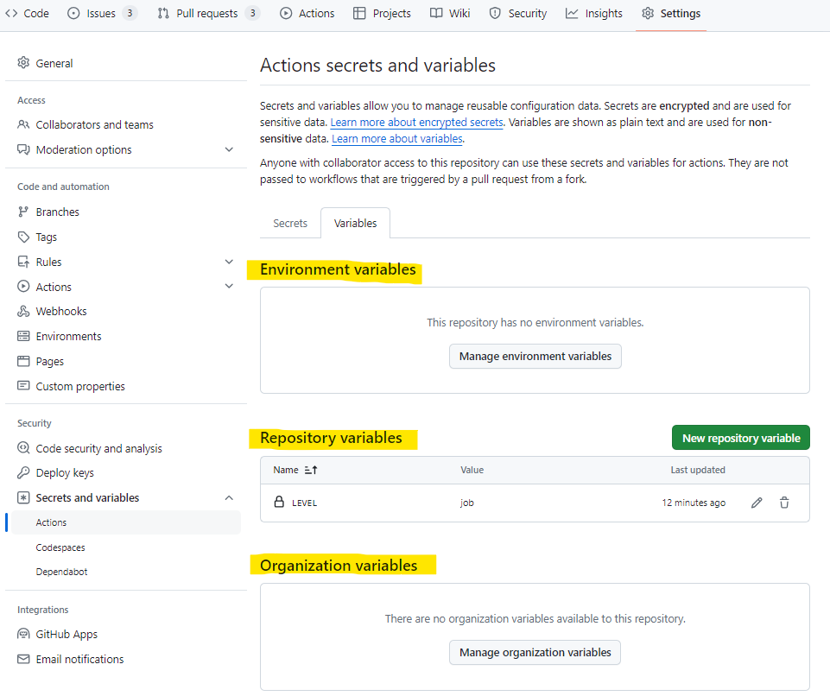830x696 pixels.
Task: Click the Projects table icon
Action: coord(359,13)
